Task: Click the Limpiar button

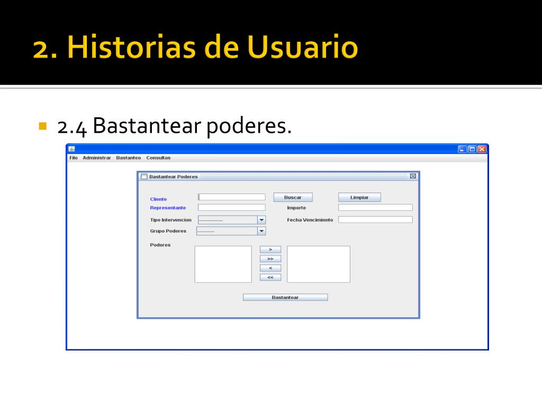Action: [359, 197]
